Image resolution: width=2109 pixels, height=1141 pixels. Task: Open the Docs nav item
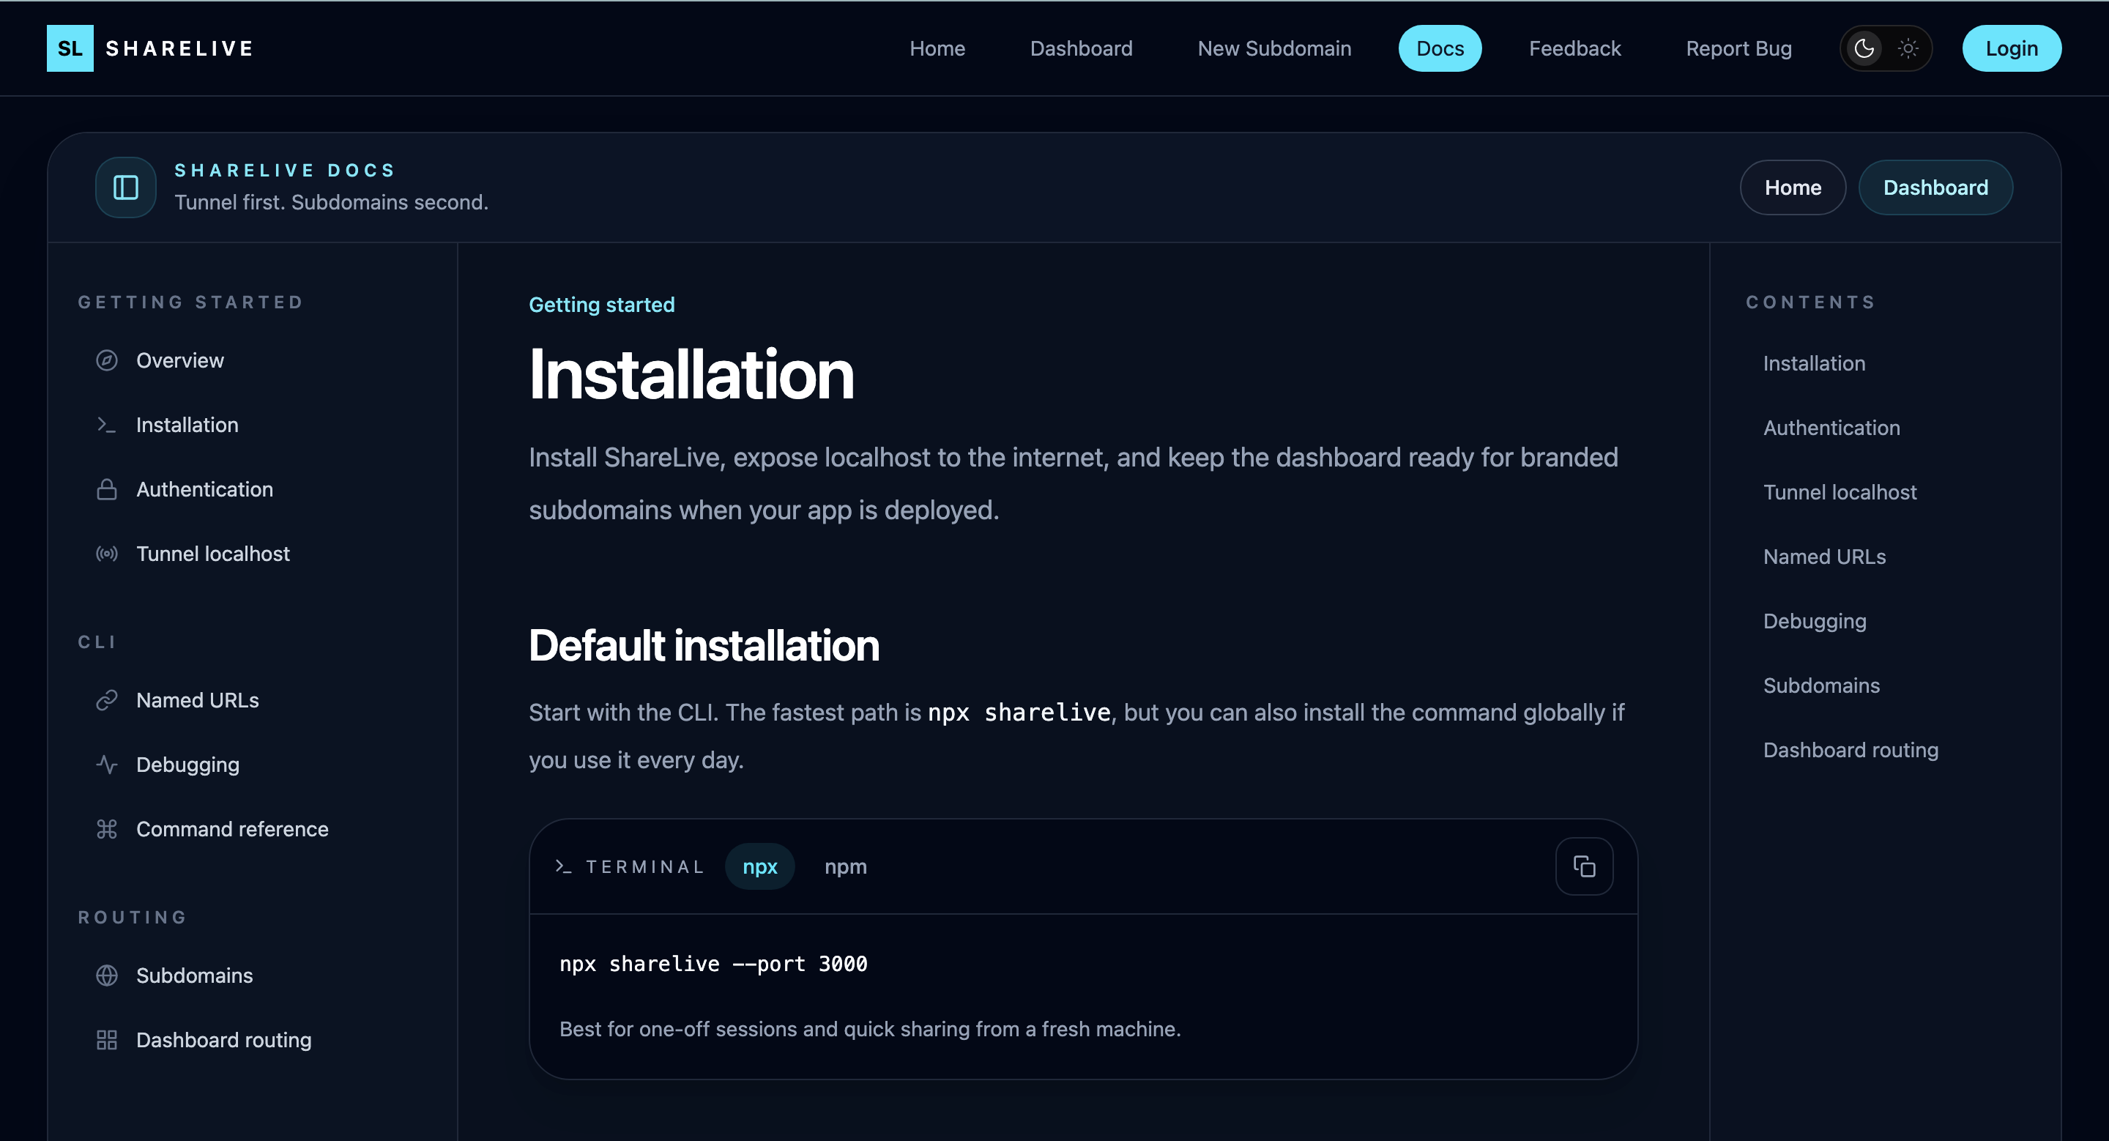pos(1440,48)
